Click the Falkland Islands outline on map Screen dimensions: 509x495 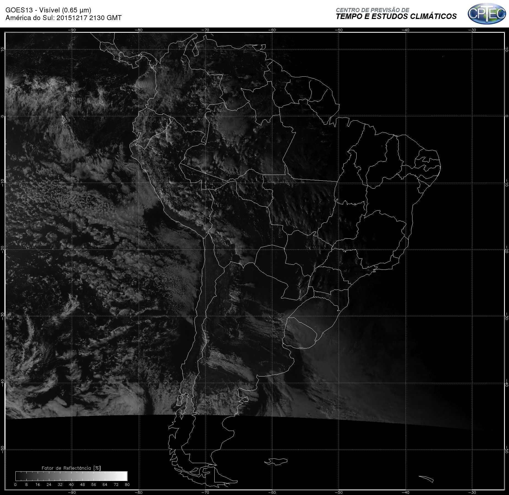276,461
